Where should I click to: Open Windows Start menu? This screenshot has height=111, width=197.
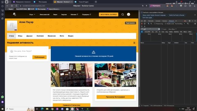2,109
